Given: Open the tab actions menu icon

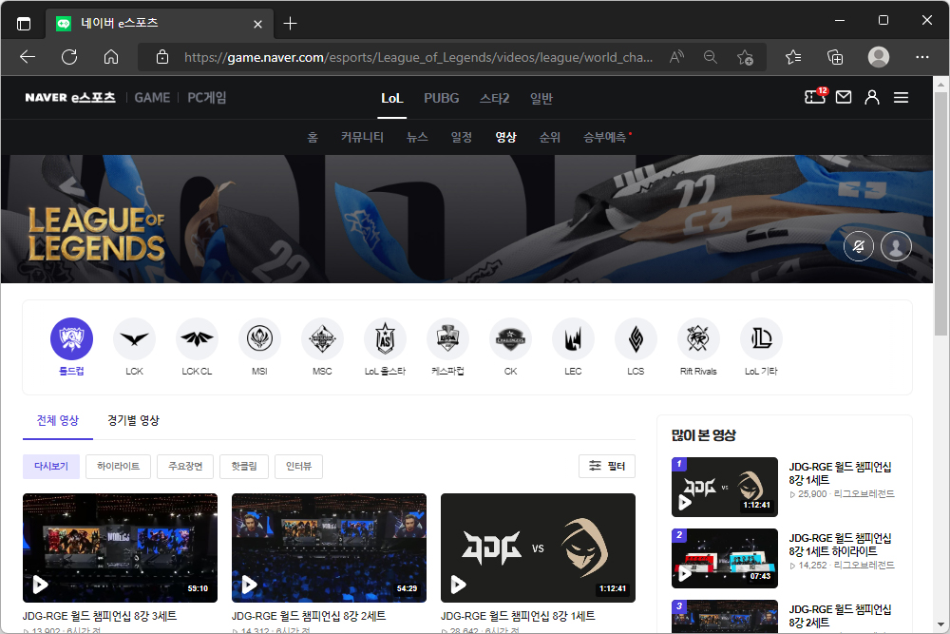Looking at the screenshot, I should (x=24, y=24).
